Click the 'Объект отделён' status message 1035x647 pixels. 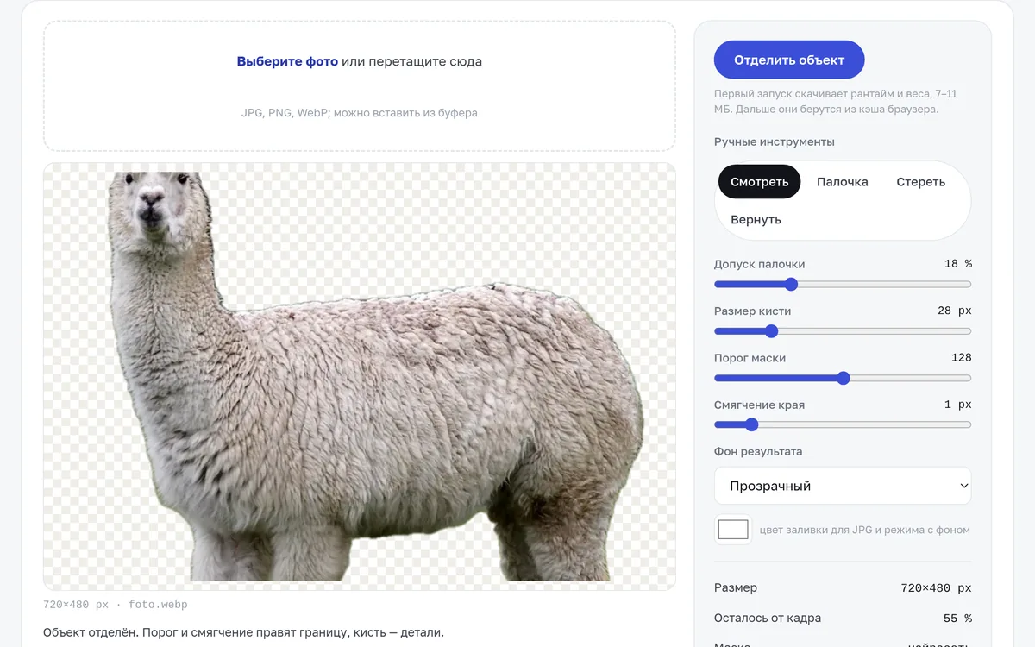(x=243, y=632)
